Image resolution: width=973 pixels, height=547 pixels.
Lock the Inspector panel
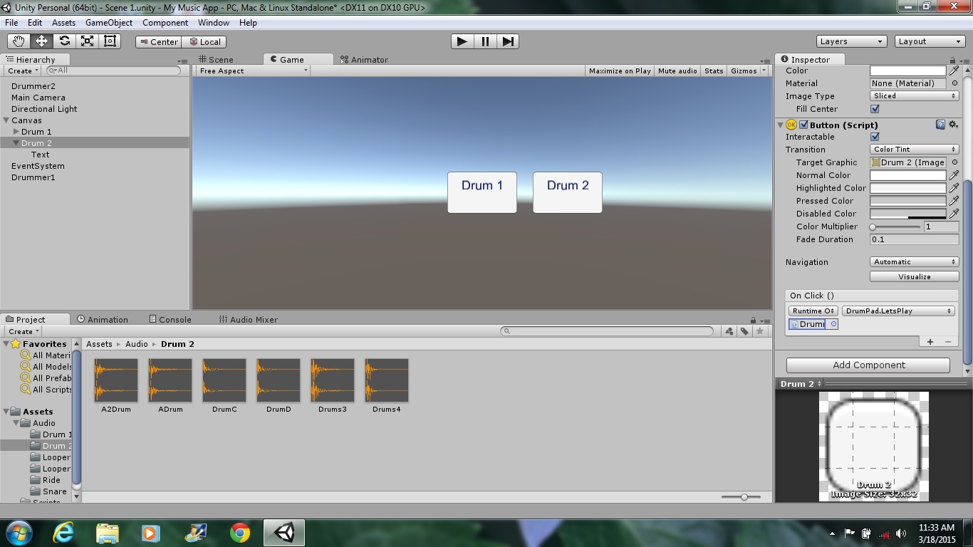tap(953, 61)
